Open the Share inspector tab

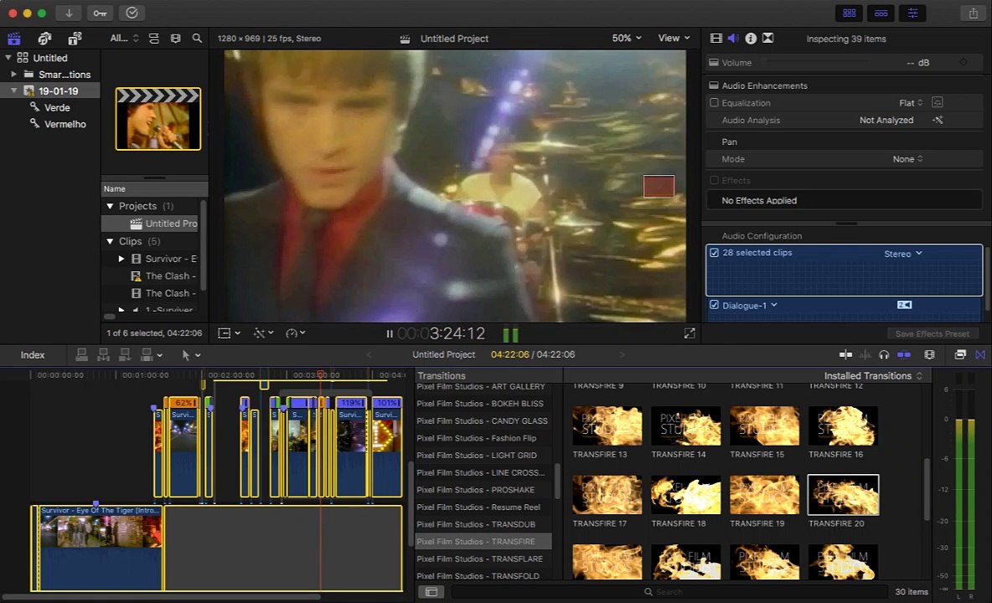click(x=767, y=39)
